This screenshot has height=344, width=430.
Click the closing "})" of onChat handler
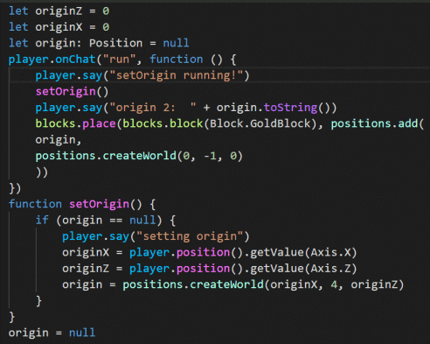click(x=15, y=188)
